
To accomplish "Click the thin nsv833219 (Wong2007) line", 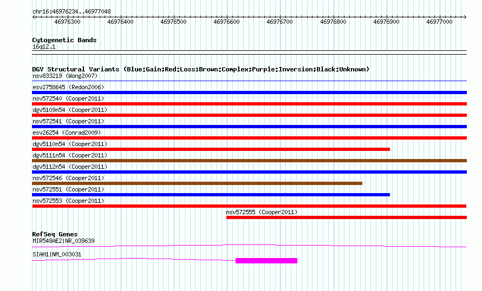I will click(249, 81).
